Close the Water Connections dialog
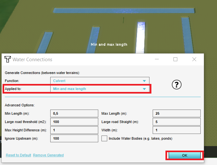Image resolution: width=217 pixels, height=165 pixels. click(x=194, y=59)
